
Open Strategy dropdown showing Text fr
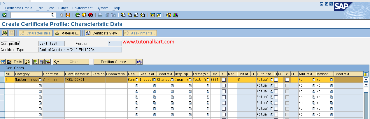208,80
